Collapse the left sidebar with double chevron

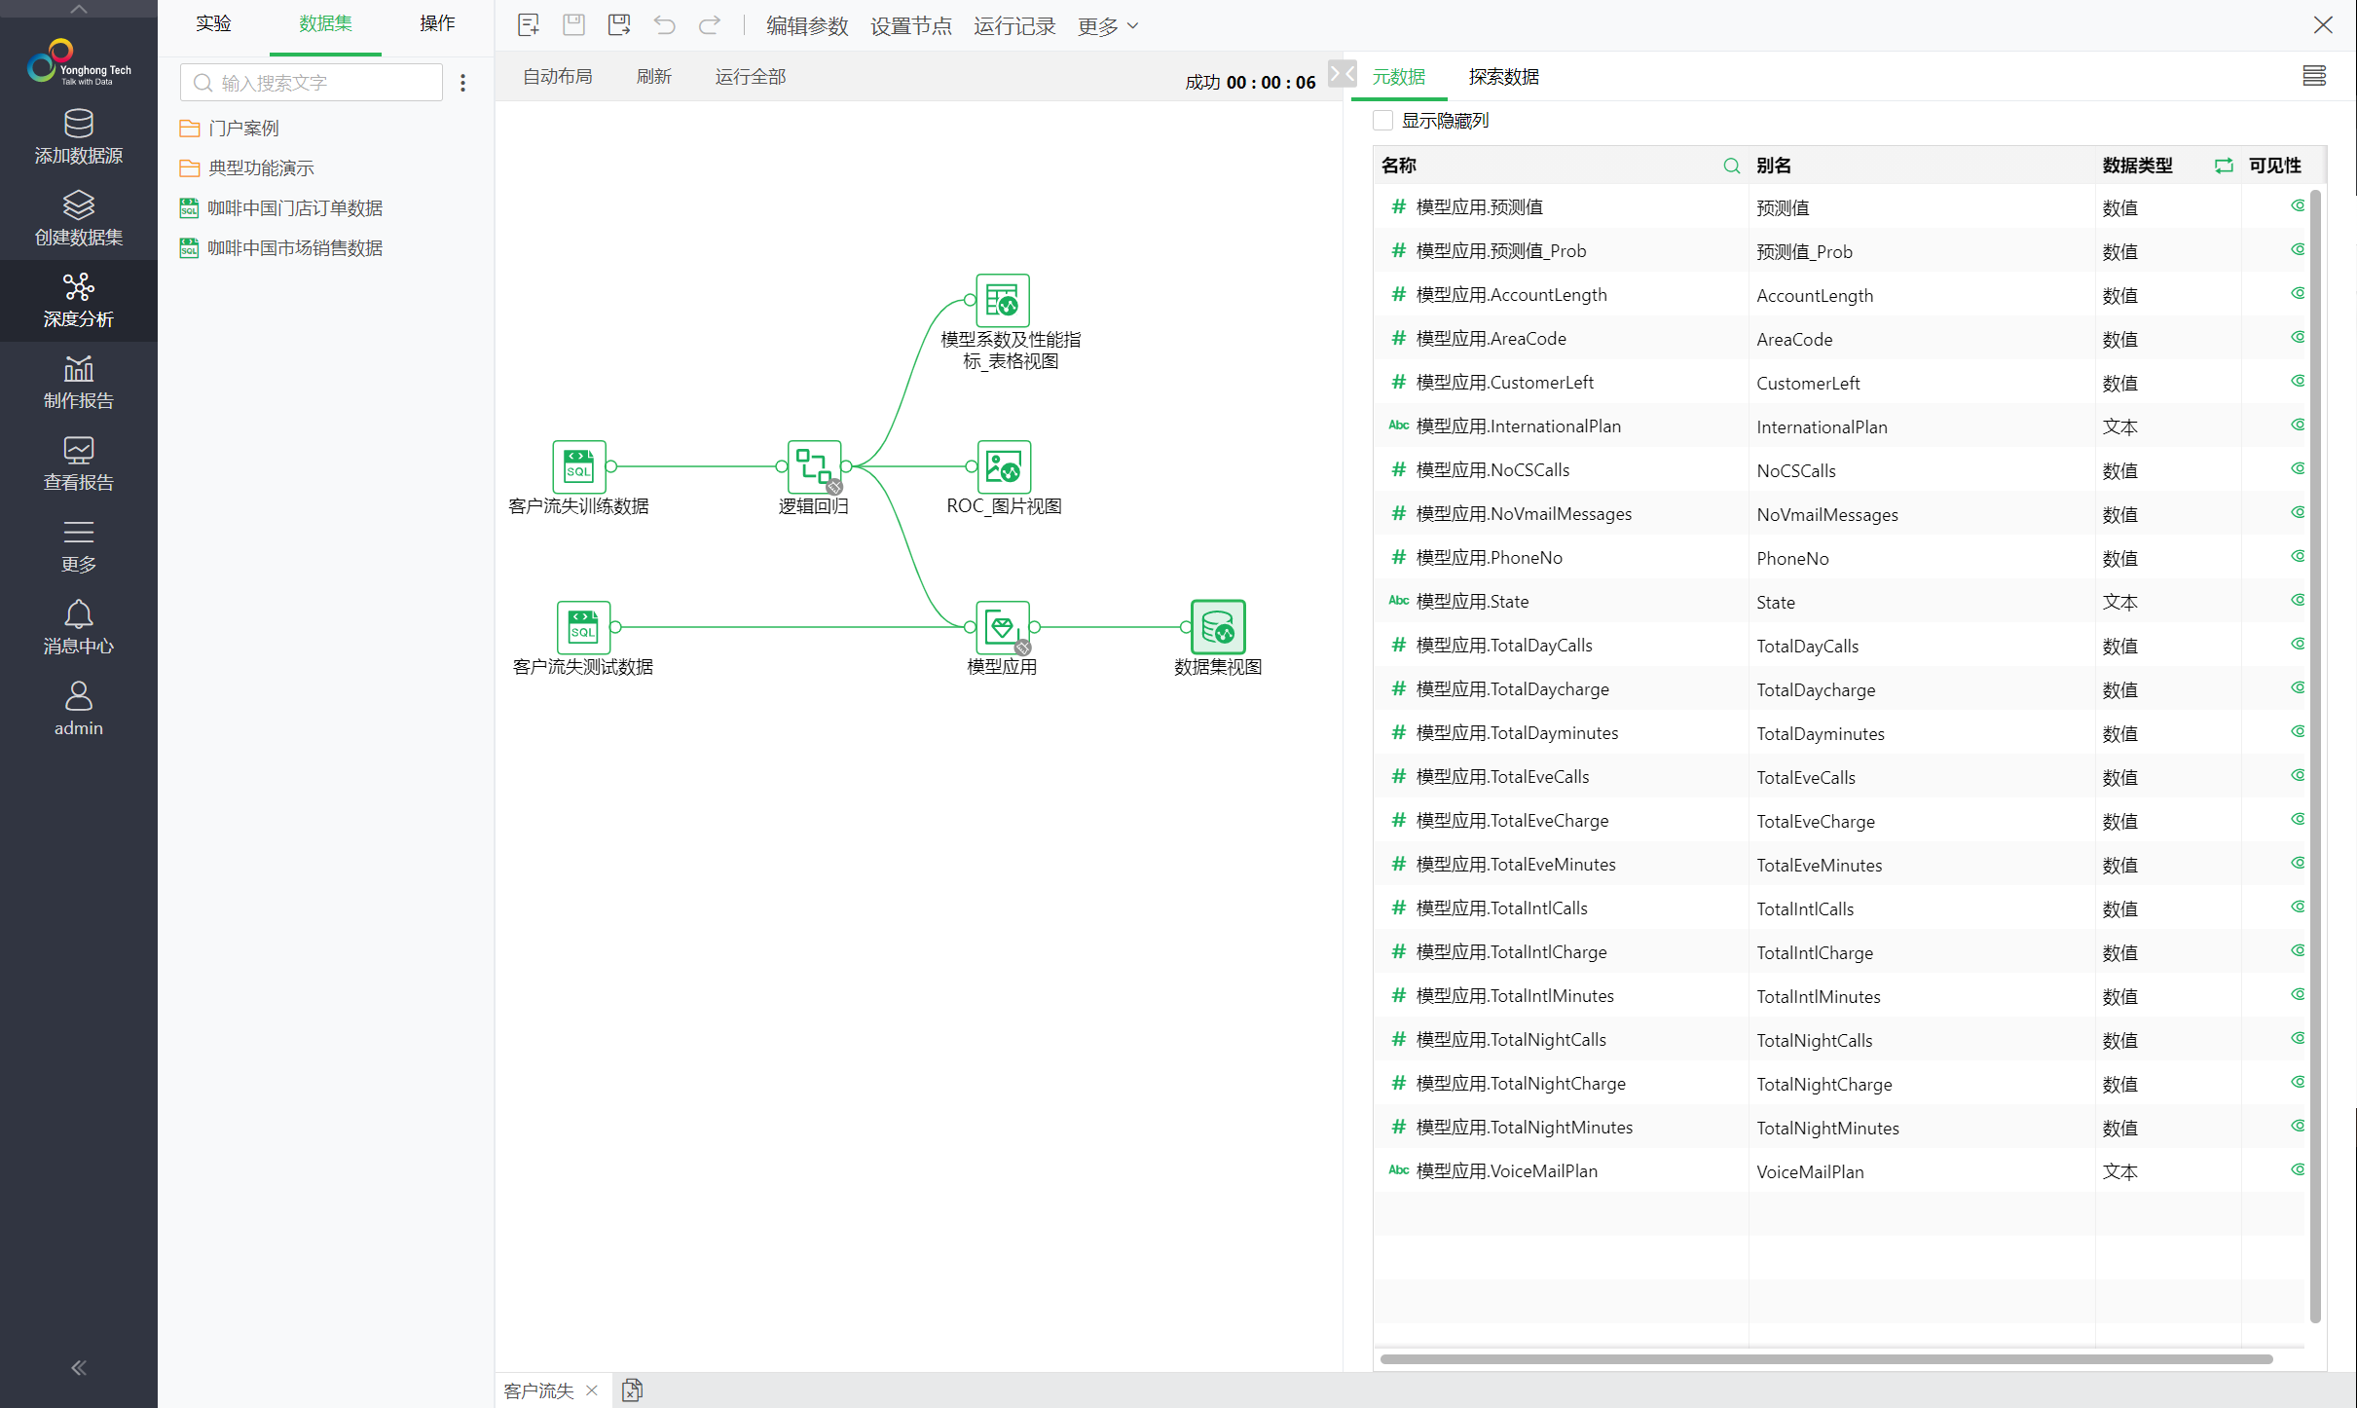(x=79, y=1367)
